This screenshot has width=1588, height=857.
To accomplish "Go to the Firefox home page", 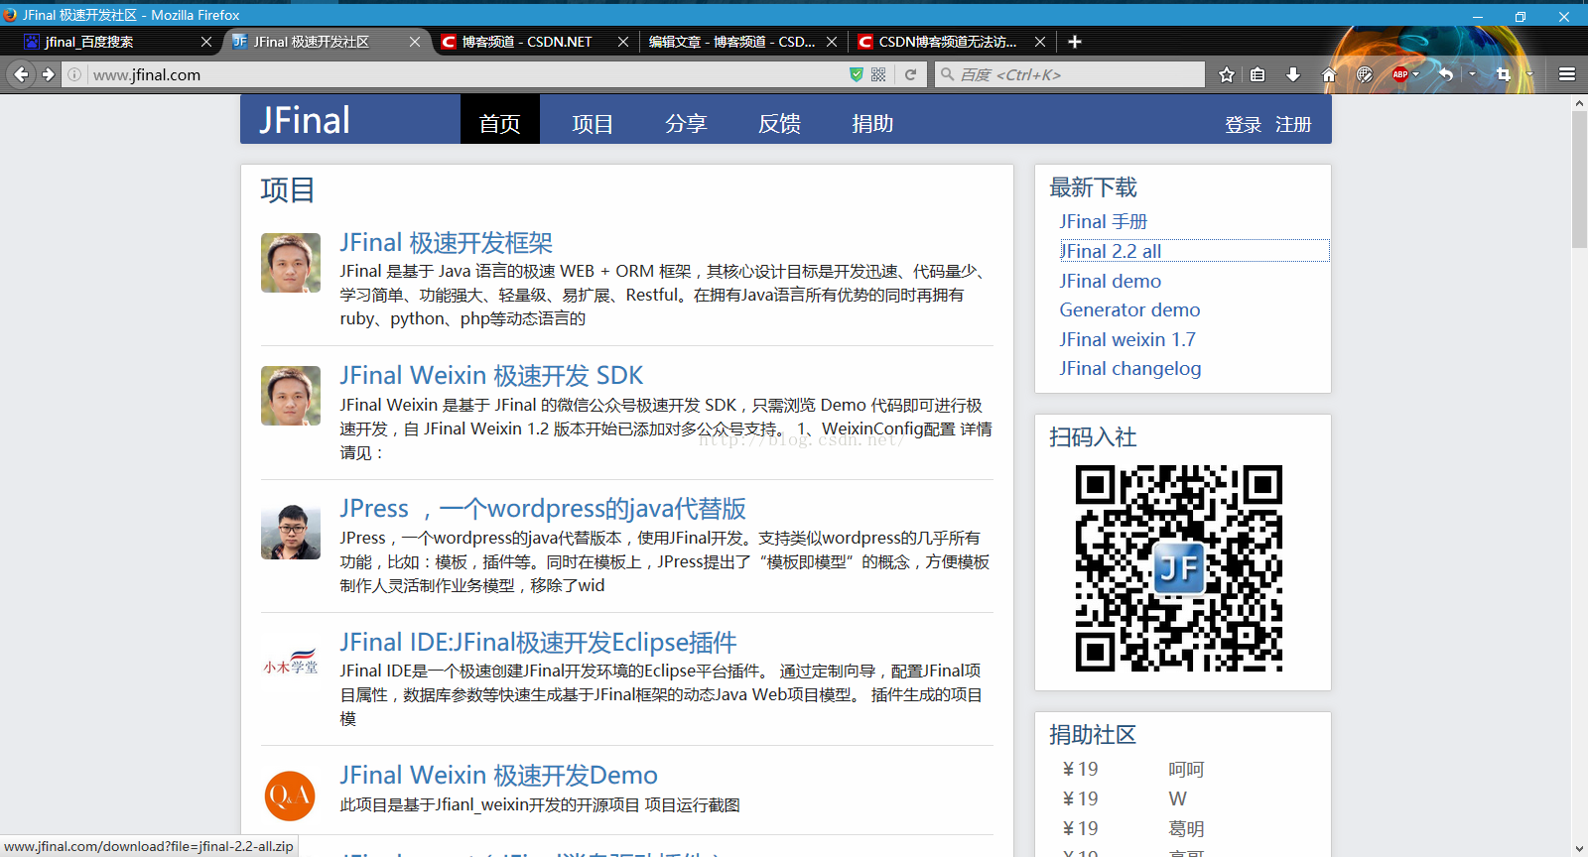I will tap(1329, 74).
